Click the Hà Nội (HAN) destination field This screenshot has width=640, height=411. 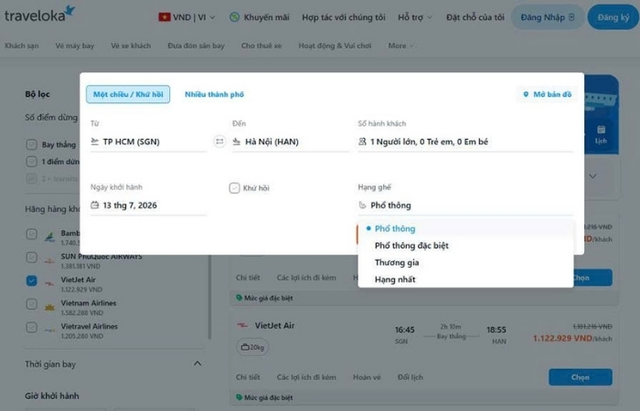pyautogui.click(x=291, y=142)
